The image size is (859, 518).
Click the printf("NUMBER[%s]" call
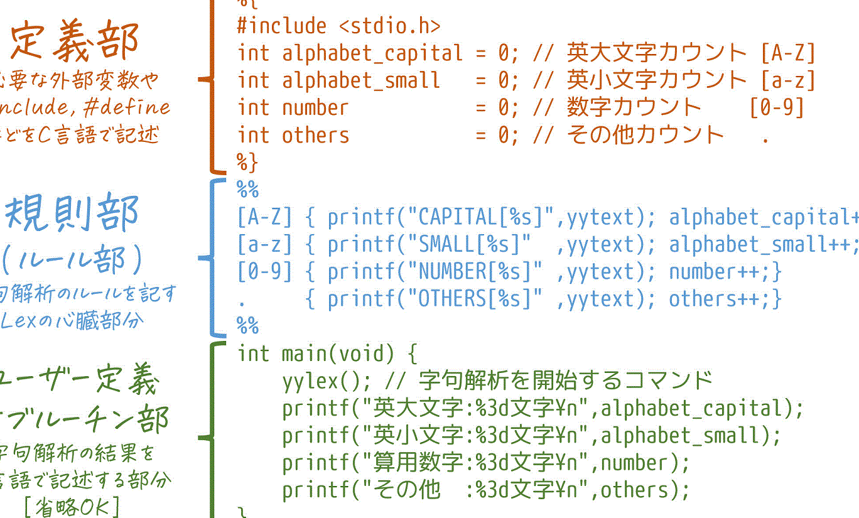click(435, 272)
